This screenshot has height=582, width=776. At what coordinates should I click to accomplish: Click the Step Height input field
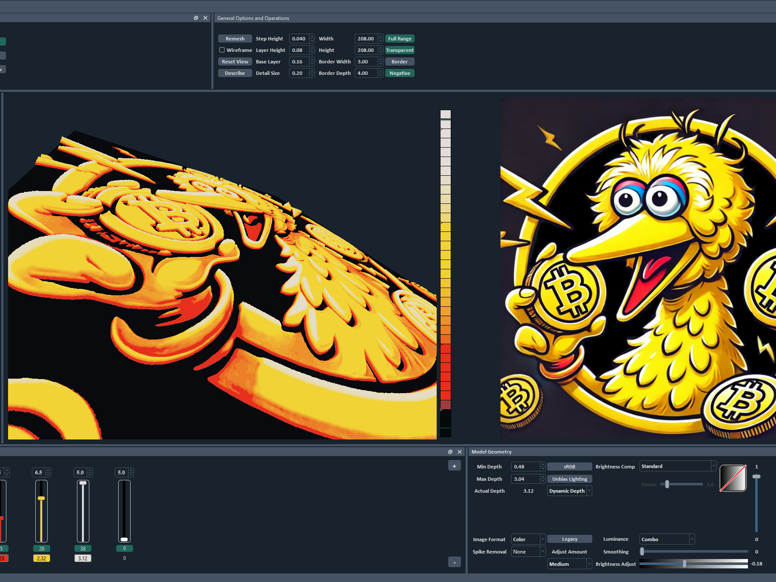click(299, 39)
